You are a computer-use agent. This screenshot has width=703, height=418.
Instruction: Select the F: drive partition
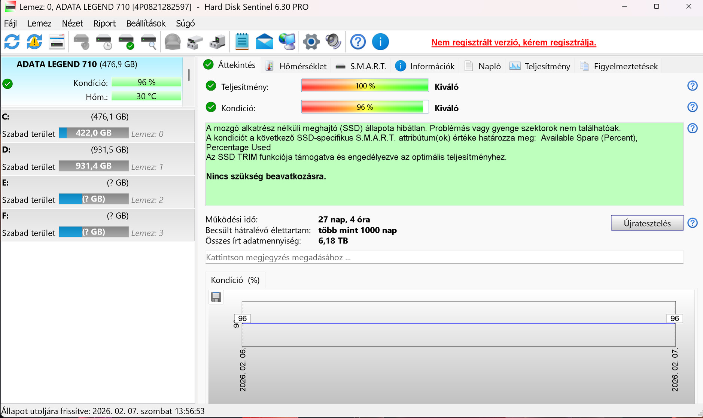click(x=98, y=224)
